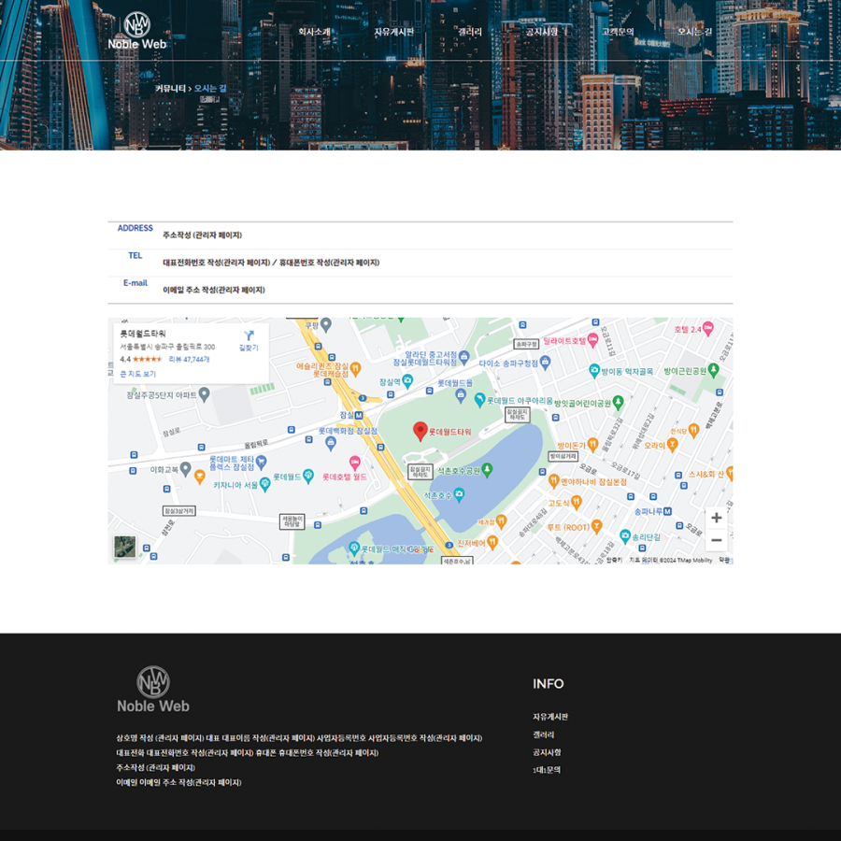Open the 리뷰 47,744개 reviews link
Viewport: 841px width, 841px height.
pos(189,359)
